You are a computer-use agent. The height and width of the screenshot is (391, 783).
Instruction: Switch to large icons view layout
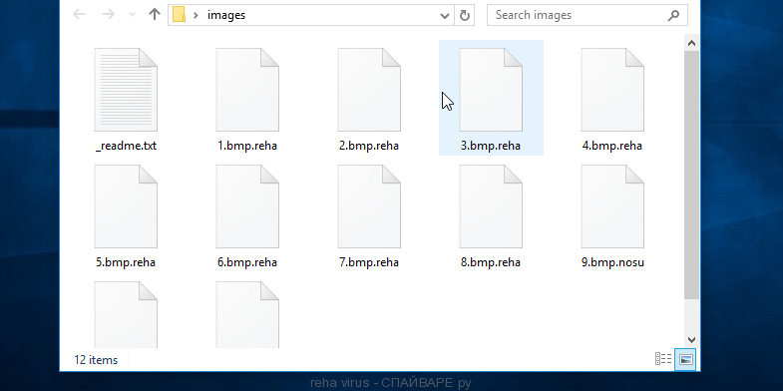685,359
